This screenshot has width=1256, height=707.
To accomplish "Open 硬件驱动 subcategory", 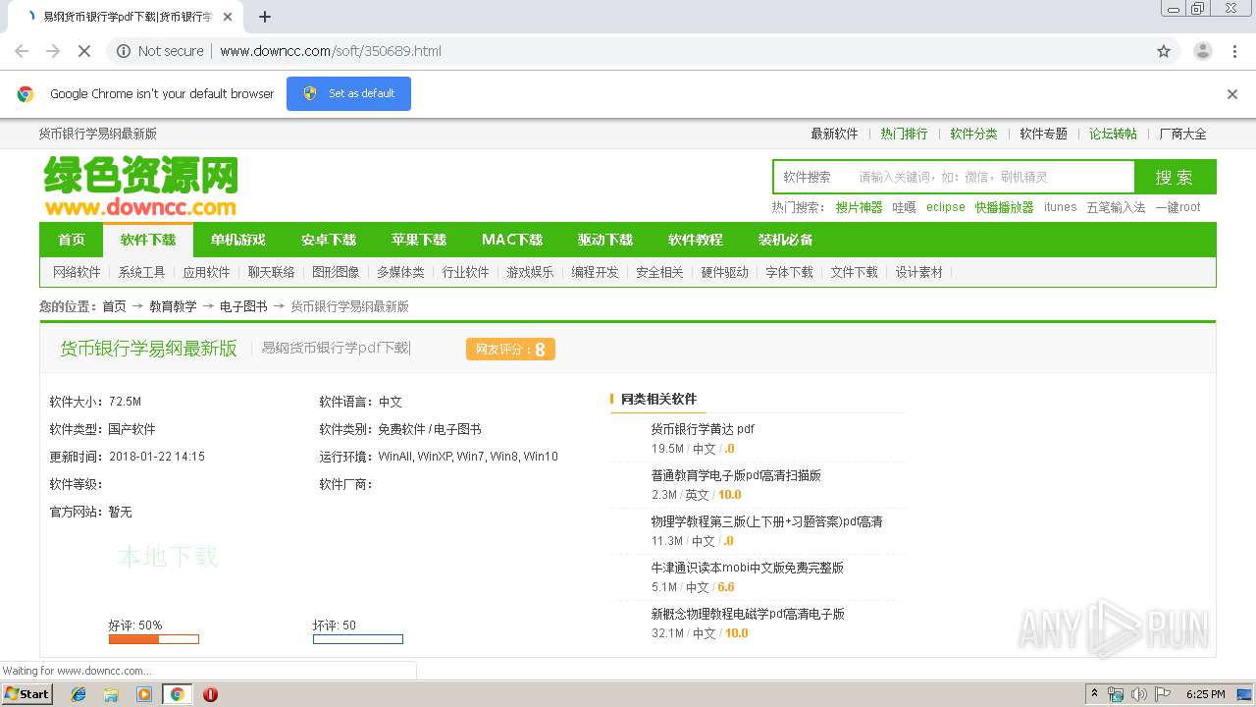I will pos(724,272).
